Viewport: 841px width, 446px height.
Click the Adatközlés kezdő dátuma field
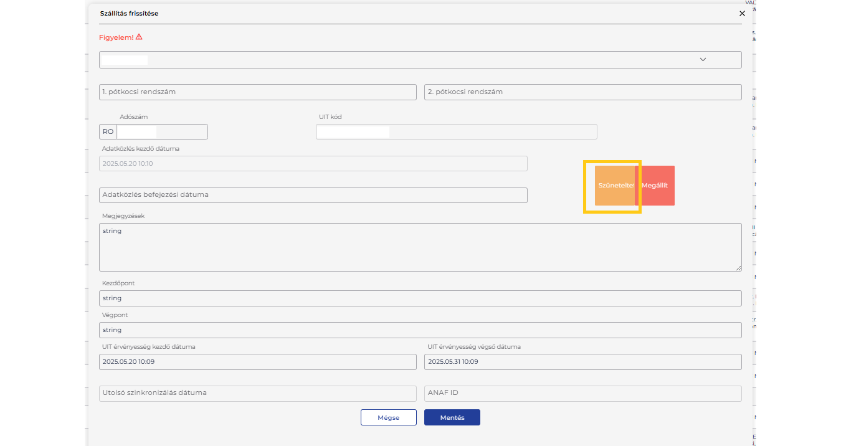coord(313,164)
